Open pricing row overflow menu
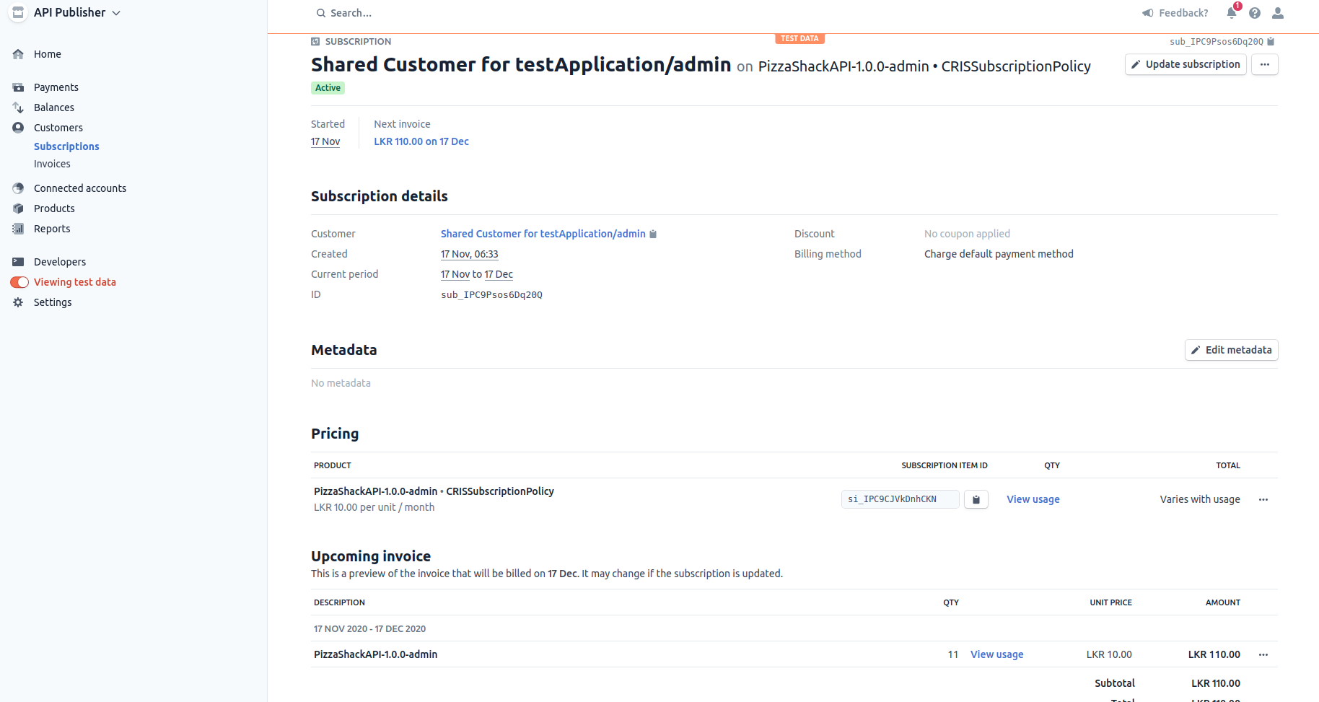Screen dimensions: 1319x702 [1263, 499]
